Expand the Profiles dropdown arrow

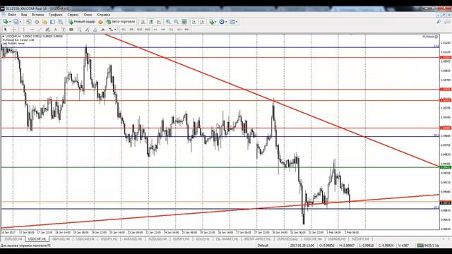pos(20,22)
